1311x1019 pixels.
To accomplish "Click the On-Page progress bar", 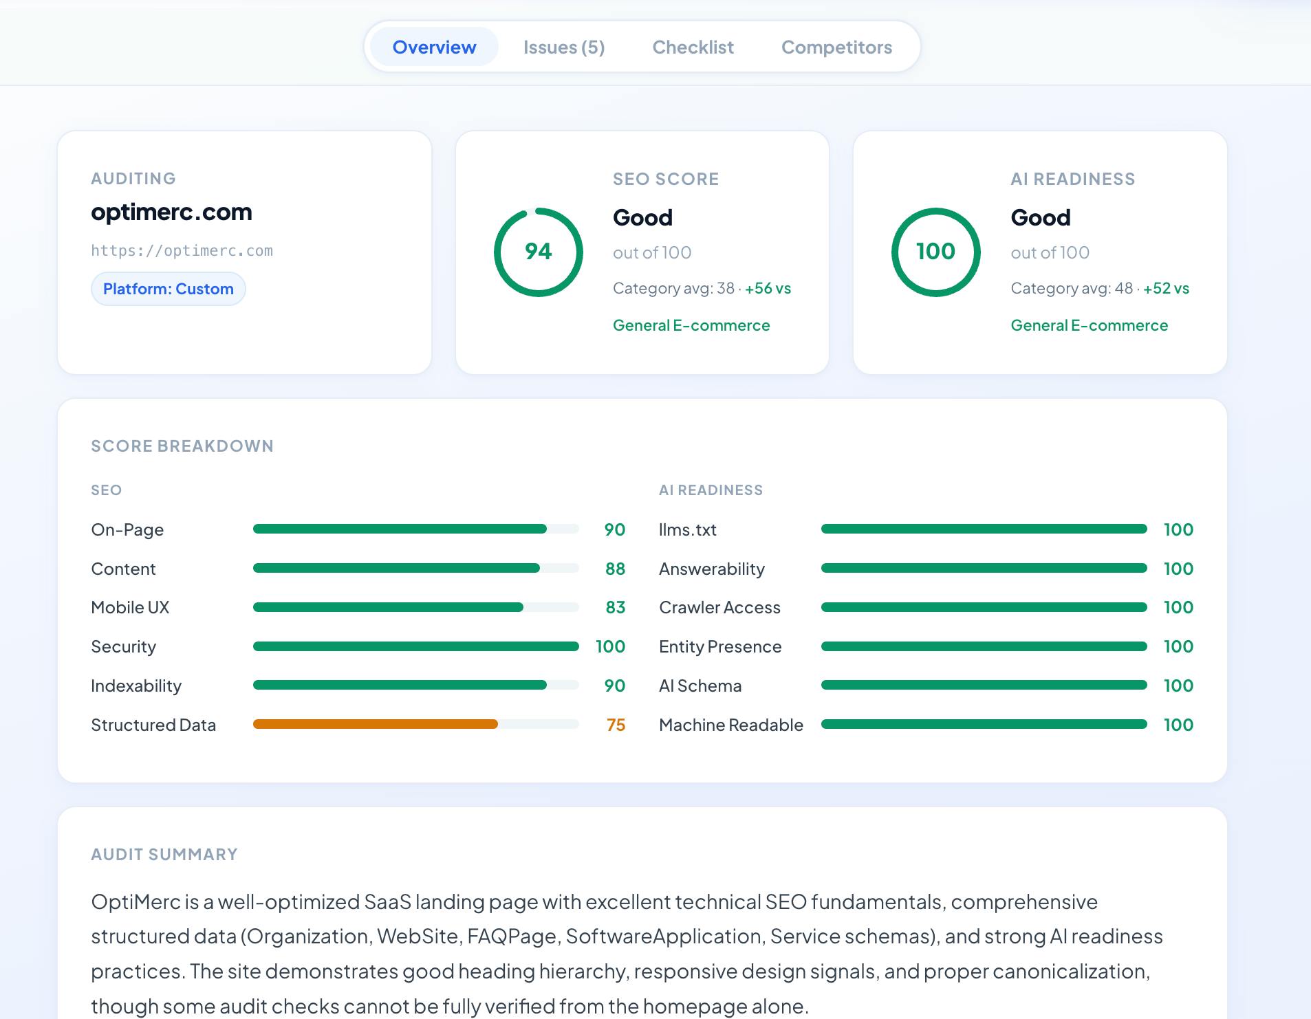I will tap(416, 529).
